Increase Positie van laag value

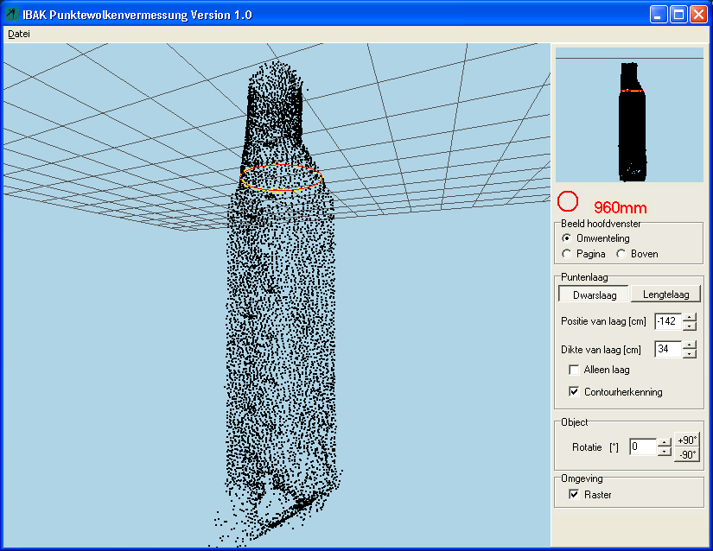[690, 317]
